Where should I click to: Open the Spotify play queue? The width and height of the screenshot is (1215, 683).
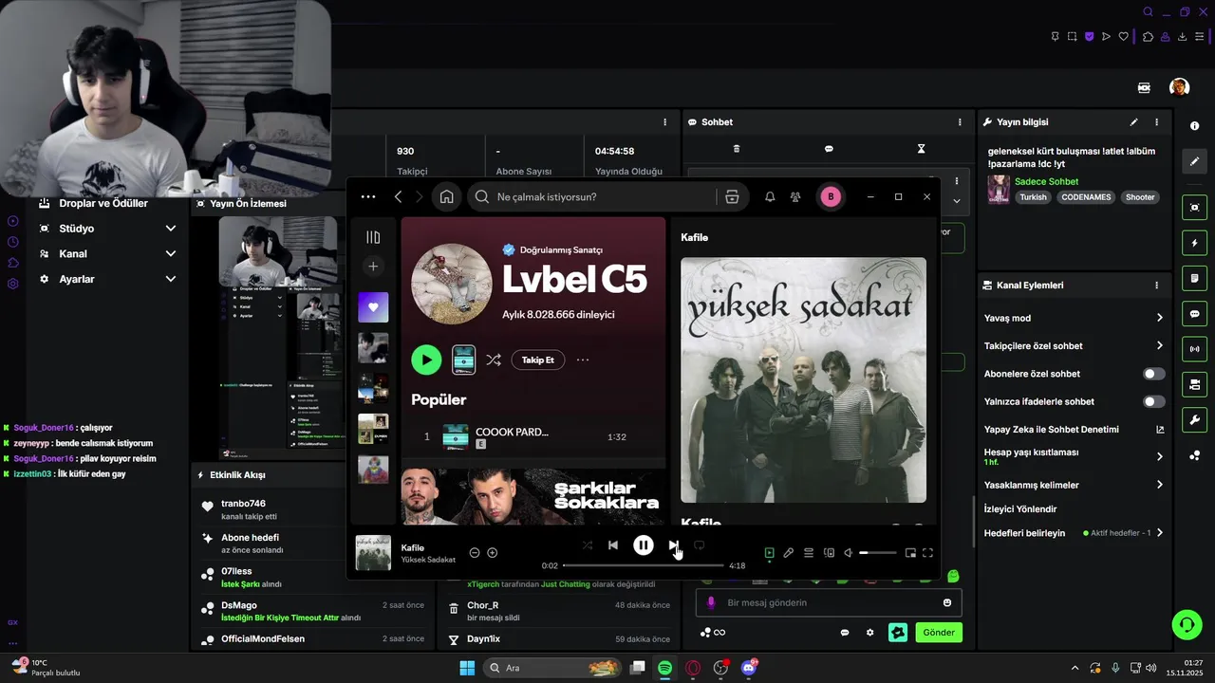(x=809, y=553)
